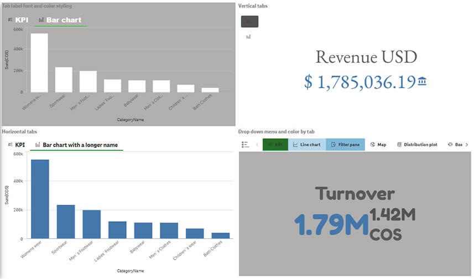
Task: Select the white Womens wear bar in grey chart
Action: 39,63
